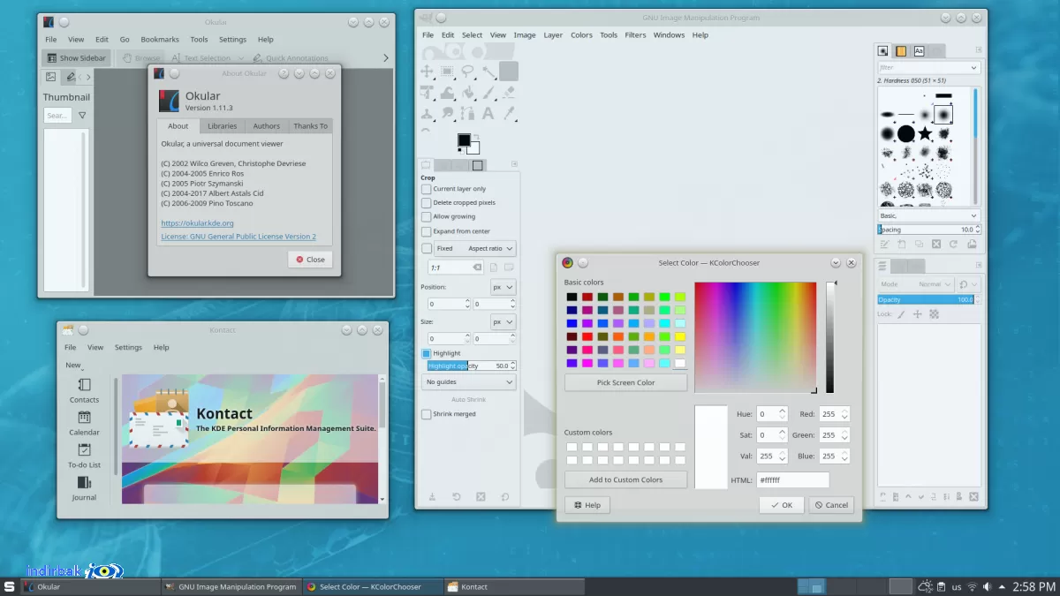Screen dimensions: 1060x596
Task: Enable Delete cropped pixels checkbox
Action: pos(427,203)
